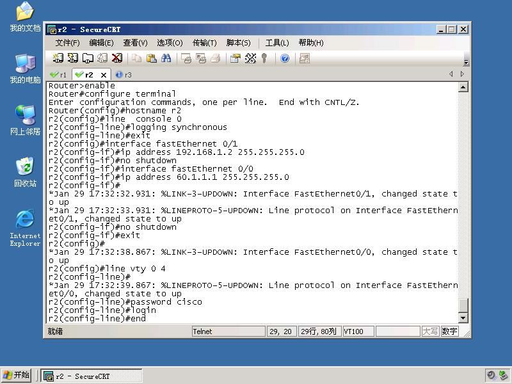Open the 帮助(H) menu
512x384 pixels.
(311, 43)
